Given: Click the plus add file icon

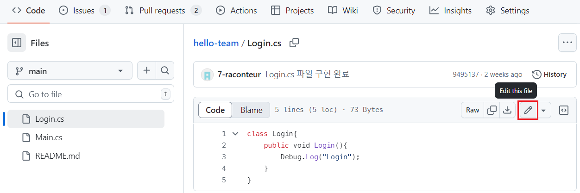Looking at the screenshot, I should 147,71.
